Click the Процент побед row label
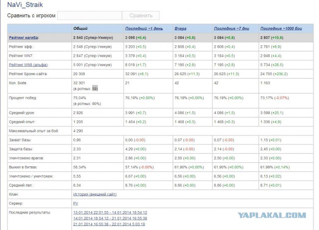319x230 pixels. [23, 98]
